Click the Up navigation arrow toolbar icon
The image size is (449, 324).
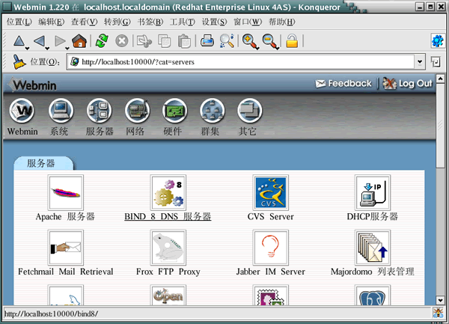(19, 41)
